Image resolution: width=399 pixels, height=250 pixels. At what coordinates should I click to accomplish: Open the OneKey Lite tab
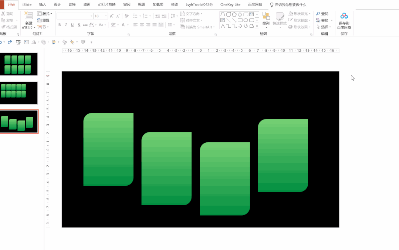(230, 4)
